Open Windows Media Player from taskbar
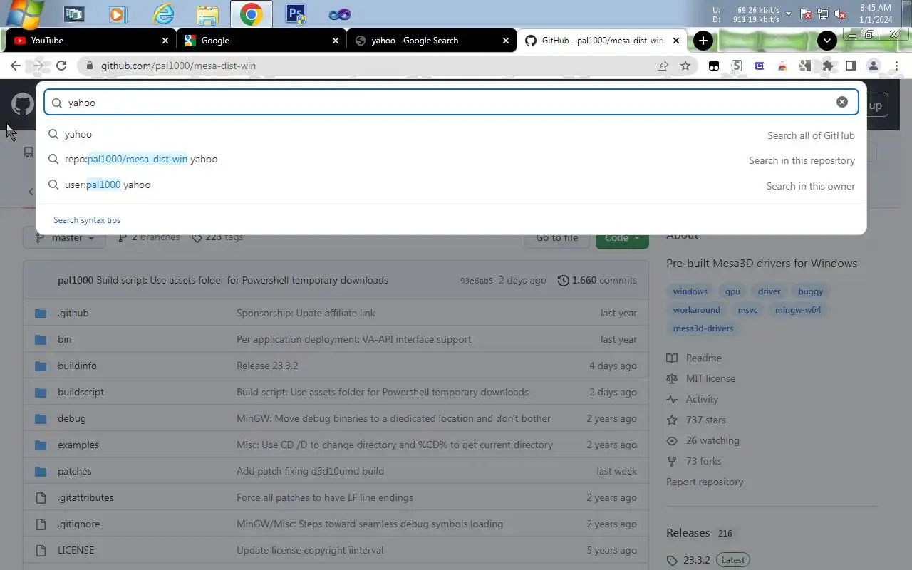Viewport: 912px width, 570px height. (118, 14)
